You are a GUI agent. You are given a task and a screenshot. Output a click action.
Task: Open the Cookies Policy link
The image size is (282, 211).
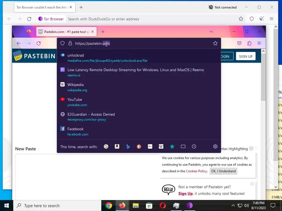pos(196,171)
